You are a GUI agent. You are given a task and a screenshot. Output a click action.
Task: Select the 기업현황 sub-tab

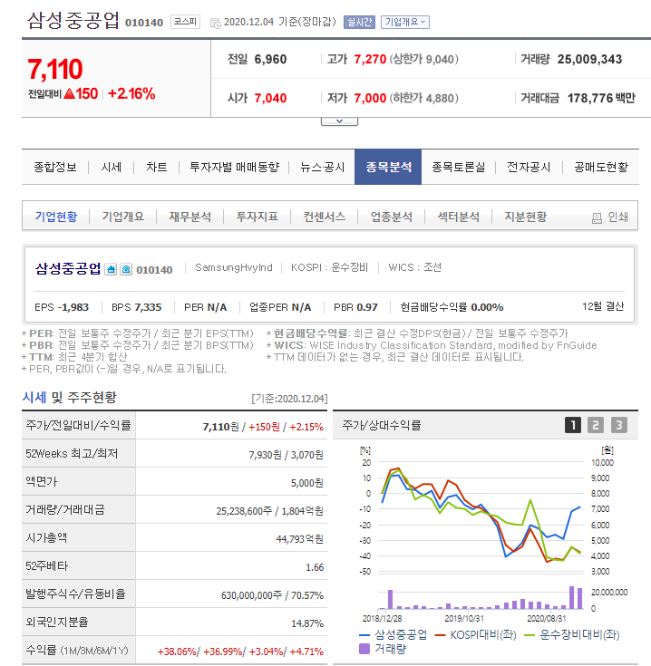pos(56,217)
